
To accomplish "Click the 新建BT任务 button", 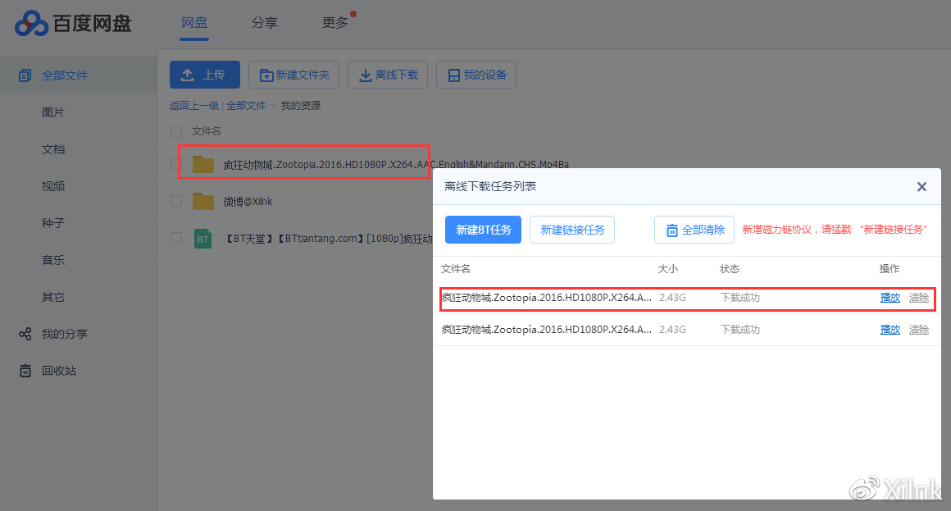I will pyautogui.click(x=484, y=230).
